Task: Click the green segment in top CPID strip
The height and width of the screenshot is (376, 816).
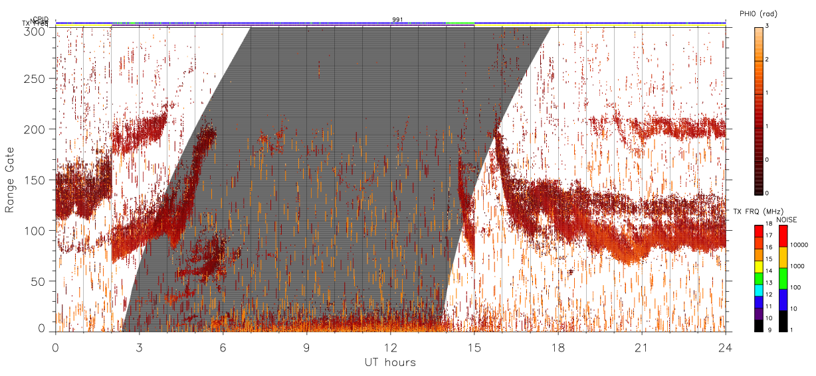Action: pos(460,23)
